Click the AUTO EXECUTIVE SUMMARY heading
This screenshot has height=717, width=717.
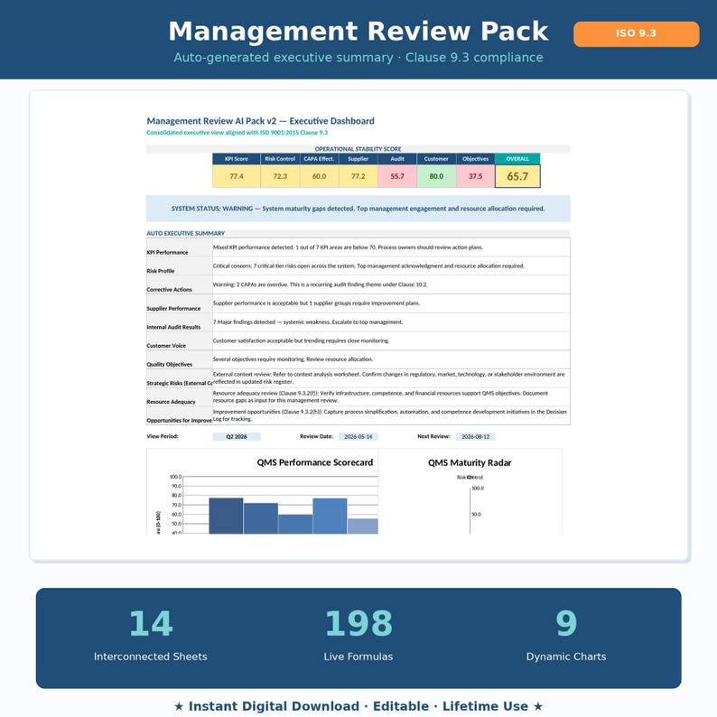point(186,233)
